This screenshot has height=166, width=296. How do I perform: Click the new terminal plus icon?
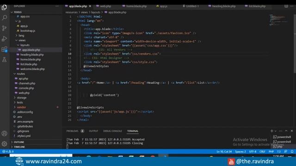271,131
